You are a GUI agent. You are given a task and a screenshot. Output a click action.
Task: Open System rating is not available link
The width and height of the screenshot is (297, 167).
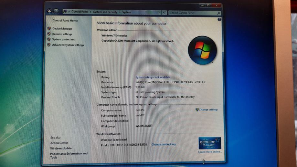click(153, 78)
